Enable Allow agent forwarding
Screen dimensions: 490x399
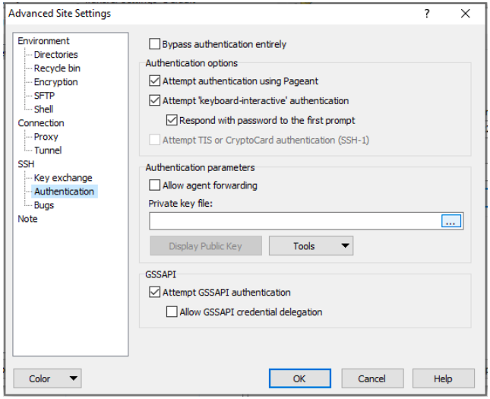point(155,185)
